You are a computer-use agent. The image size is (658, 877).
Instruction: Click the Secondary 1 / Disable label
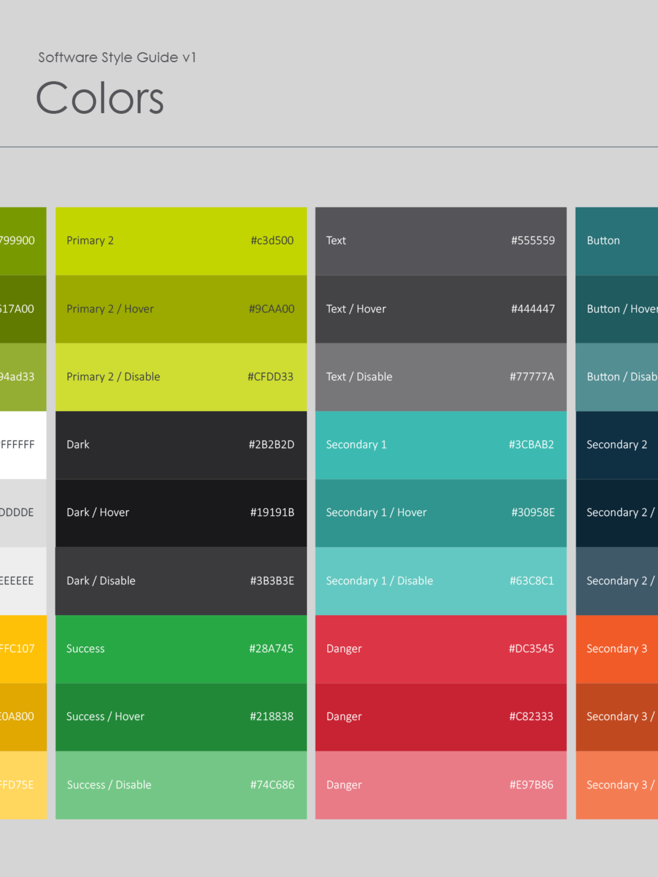tap(379, 581)
